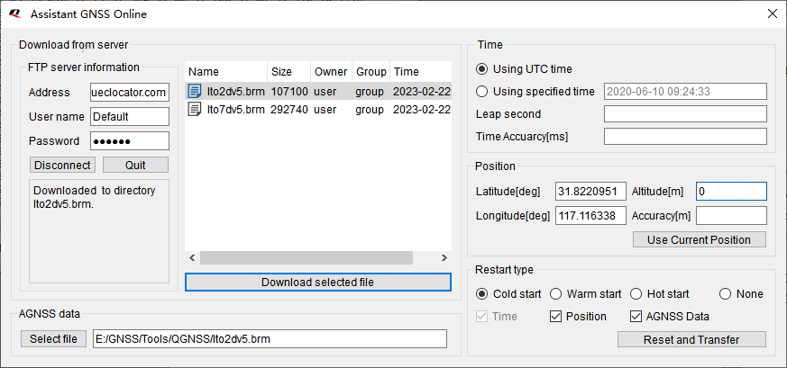Click Reset and Transfer button
Viewport: 787px width, 368px height.
[x=691, y=339]
